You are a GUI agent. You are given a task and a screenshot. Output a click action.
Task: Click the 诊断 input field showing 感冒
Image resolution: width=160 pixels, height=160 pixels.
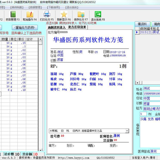click(152, 104)
